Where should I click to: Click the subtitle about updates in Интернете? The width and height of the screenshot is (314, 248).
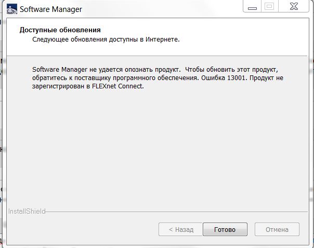[106, 39]
